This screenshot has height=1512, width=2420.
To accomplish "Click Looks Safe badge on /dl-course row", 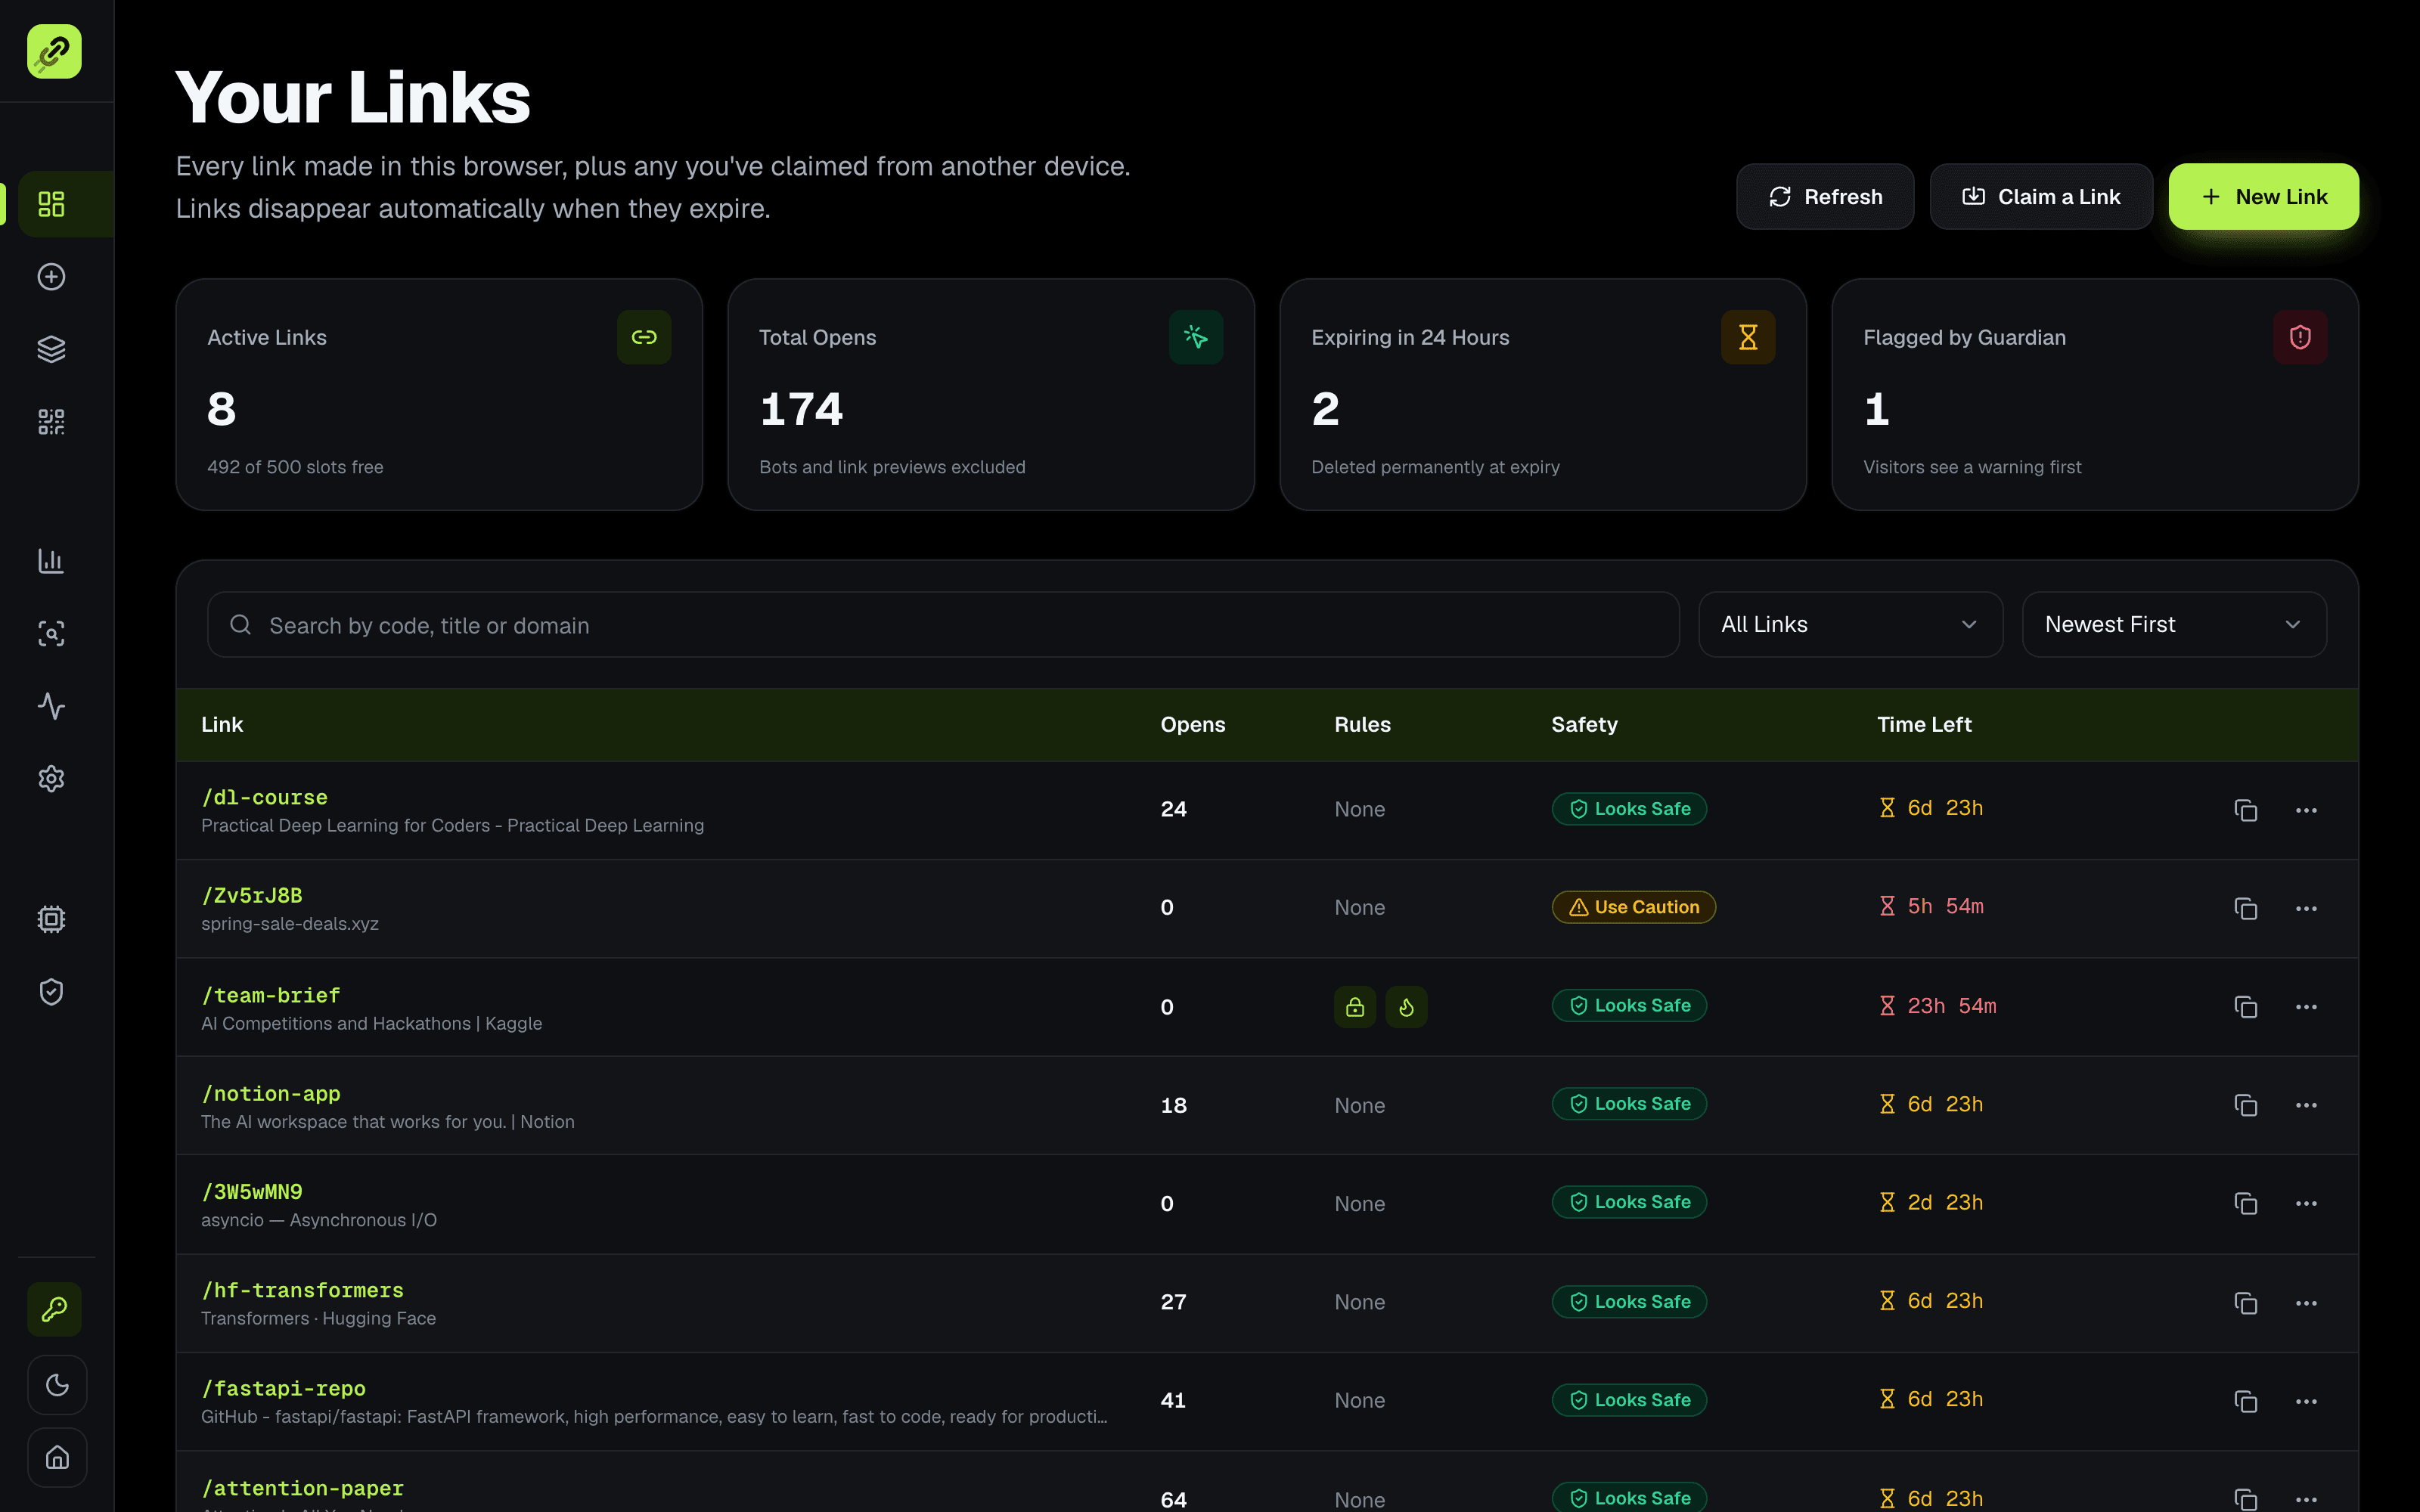I will [x=1629, y=809].
